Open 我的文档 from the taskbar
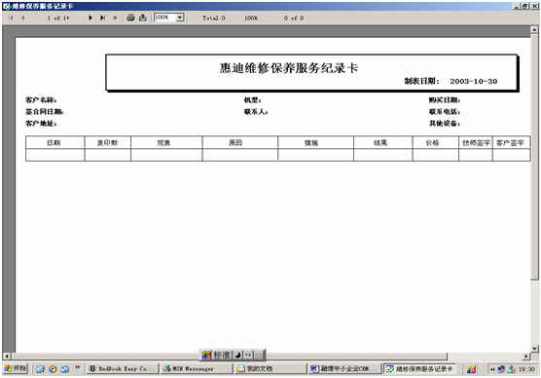Image resolution: width=541 pixels, height=378 pixels. [x=270, y=369]
